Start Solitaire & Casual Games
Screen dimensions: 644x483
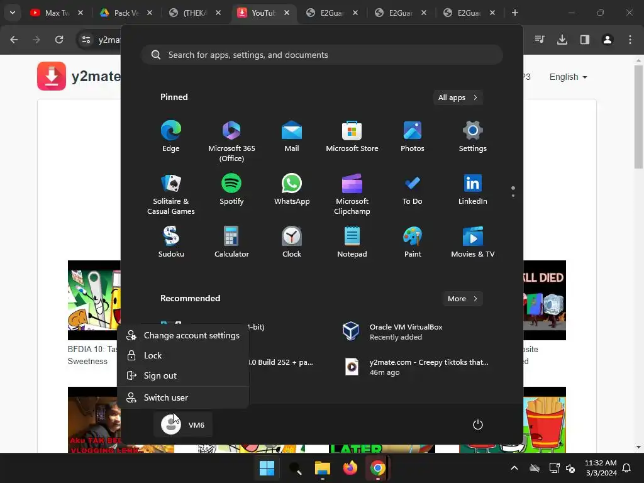[171, 194]
